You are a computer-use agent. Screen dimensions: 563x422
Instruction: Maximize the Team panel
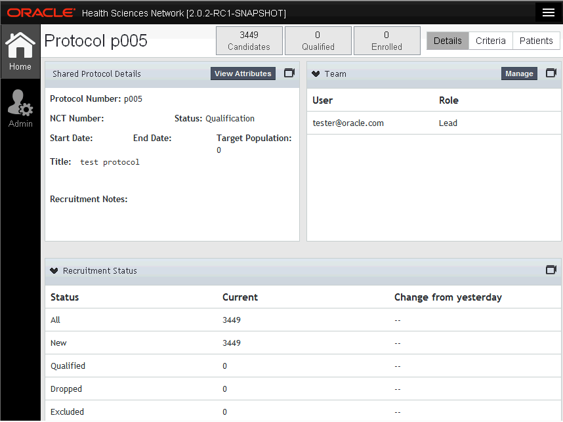[551, 74]
